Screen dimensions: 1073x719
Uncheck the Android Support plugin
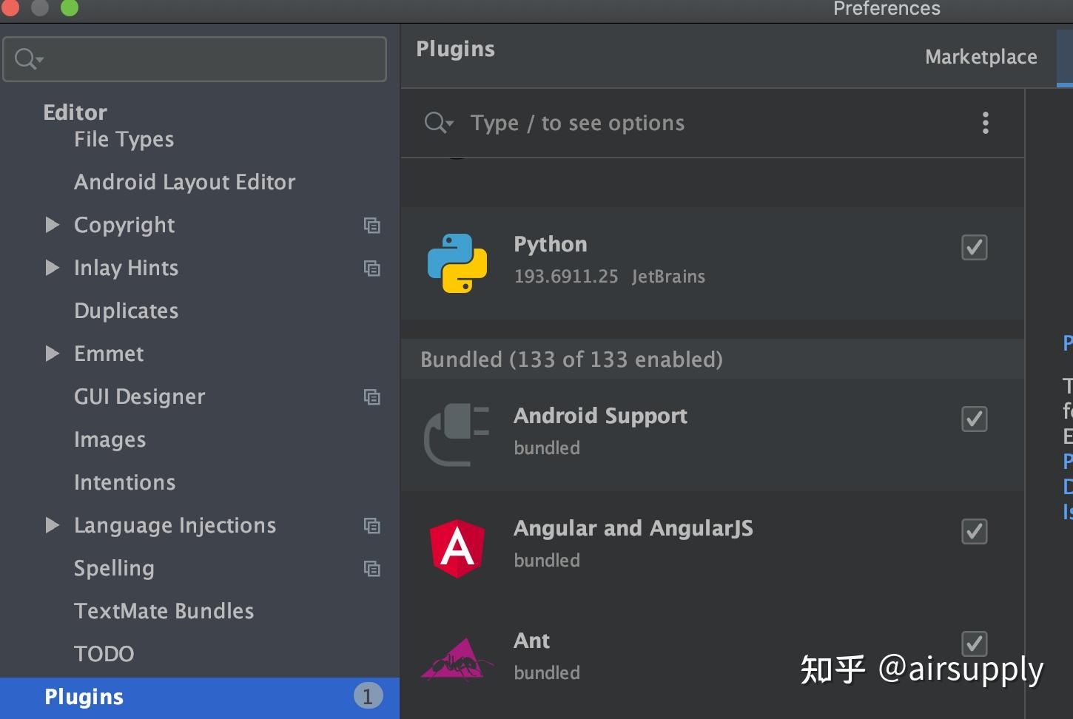(x=974, y=419)
